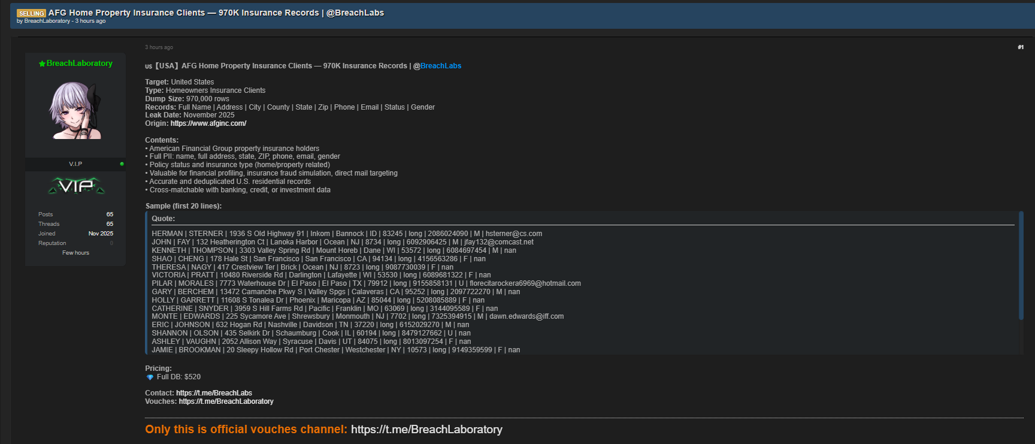Click the blue diamond icon by Full DB
This screenshot has height=444, width=1035.
[x=150, y=377]
